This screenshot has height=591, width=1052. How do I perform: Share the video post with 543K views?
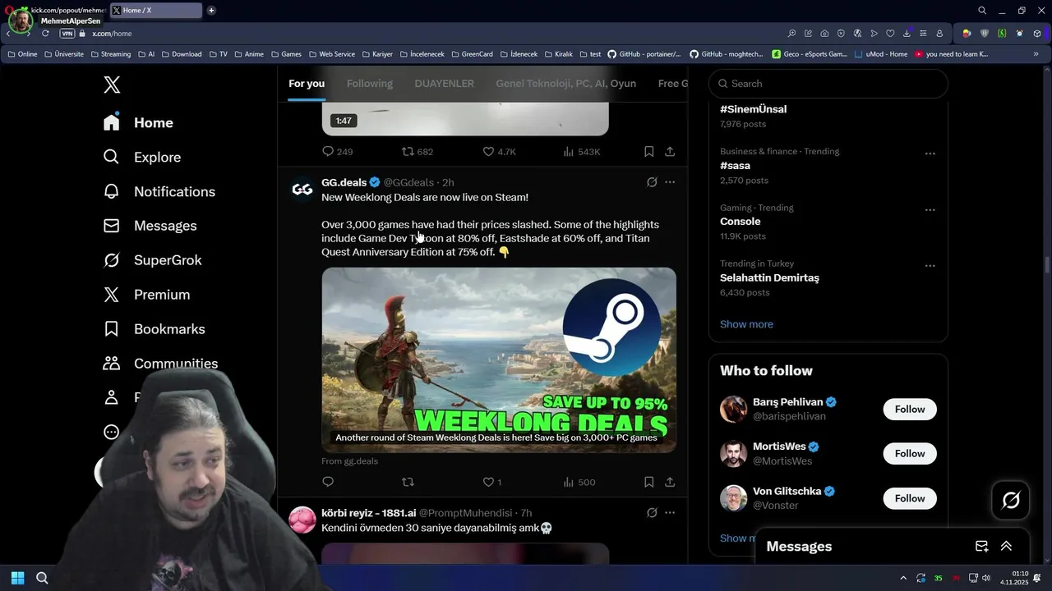tap(670, 152)
